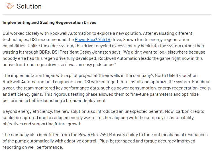Screen dimensions: 212x155
Task: Click the words 'broader deployment' in text
Action: click(86, 101)
